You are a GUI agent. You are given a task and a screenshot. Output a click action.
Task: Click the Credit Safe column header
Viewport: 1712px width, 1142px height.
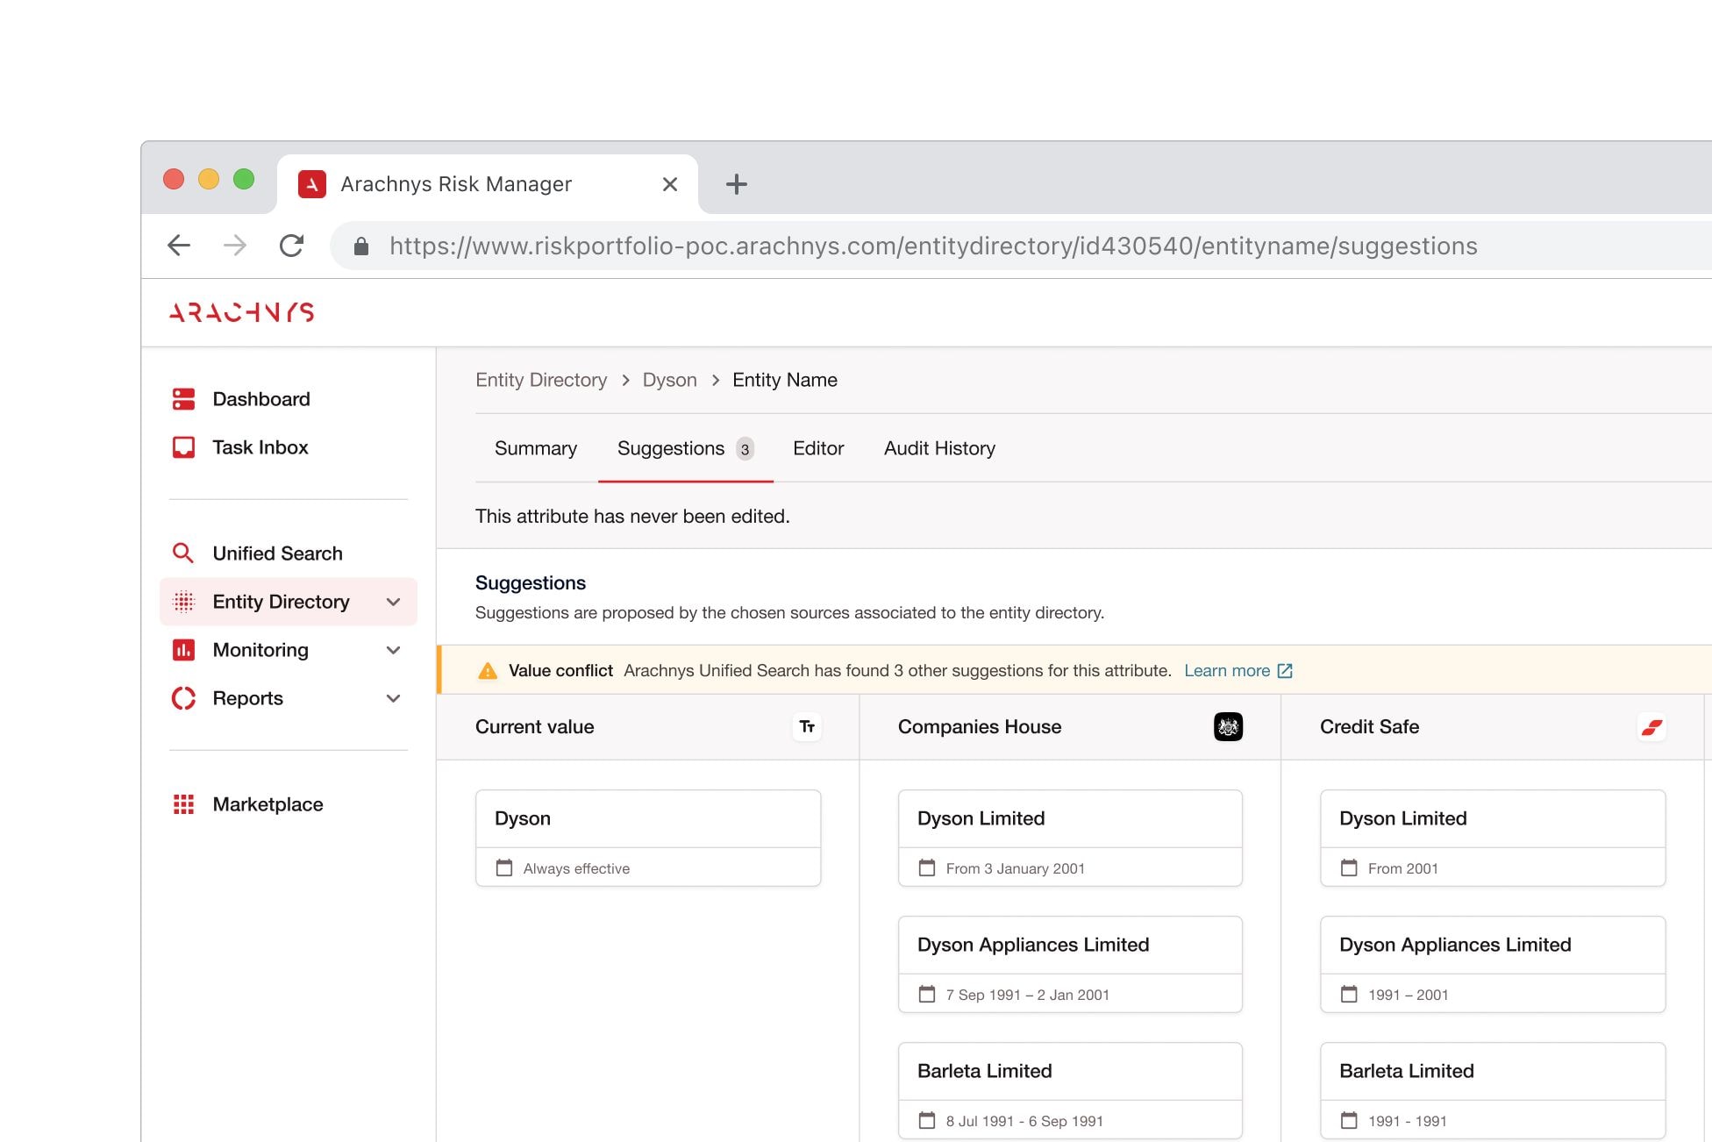click(x=1492, y=727)
